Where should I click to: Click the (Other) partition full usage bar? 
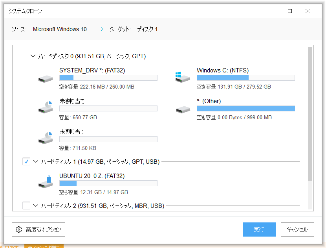[246, 108]
